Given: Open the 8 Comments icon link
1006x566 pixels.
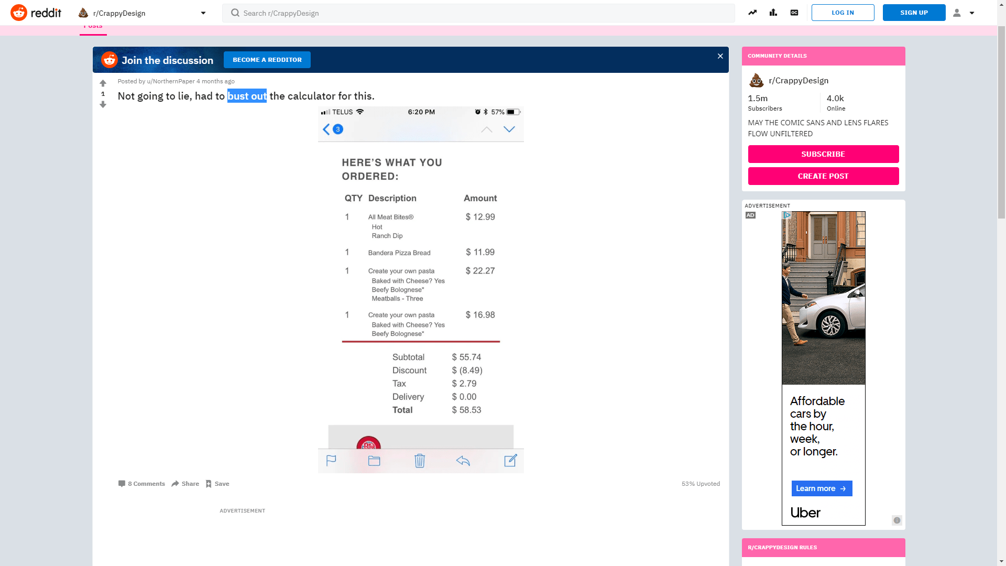Looking at the screenshot, I should click(141, 484).
